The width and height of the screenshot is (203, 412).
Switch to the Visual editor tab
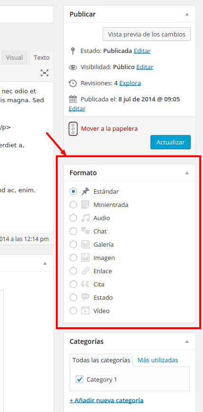click(x=14, y=58)
